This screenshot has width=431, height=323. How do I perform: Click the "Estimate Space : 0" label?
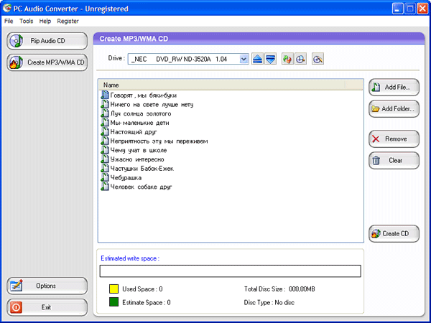[147, 303]
